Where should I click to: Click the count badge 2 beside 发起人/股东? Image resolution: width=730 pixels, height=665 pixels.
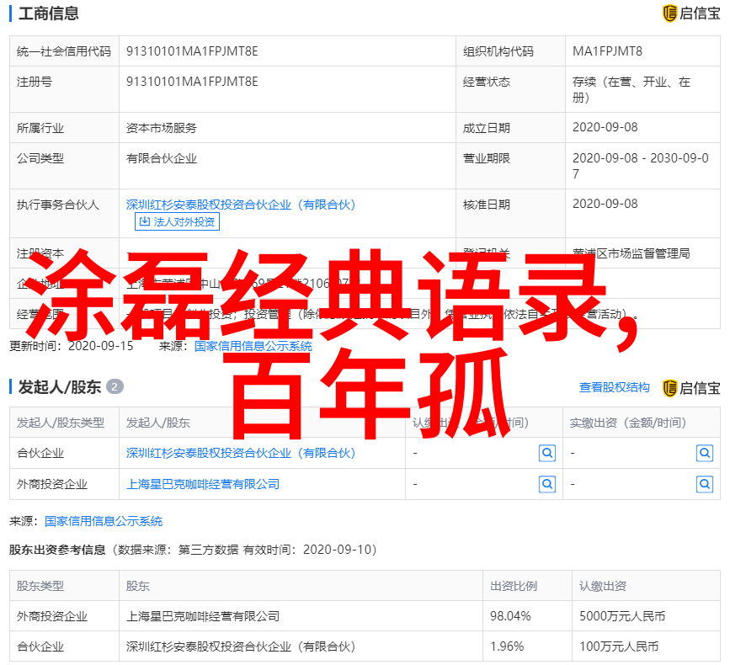[115, 386]
